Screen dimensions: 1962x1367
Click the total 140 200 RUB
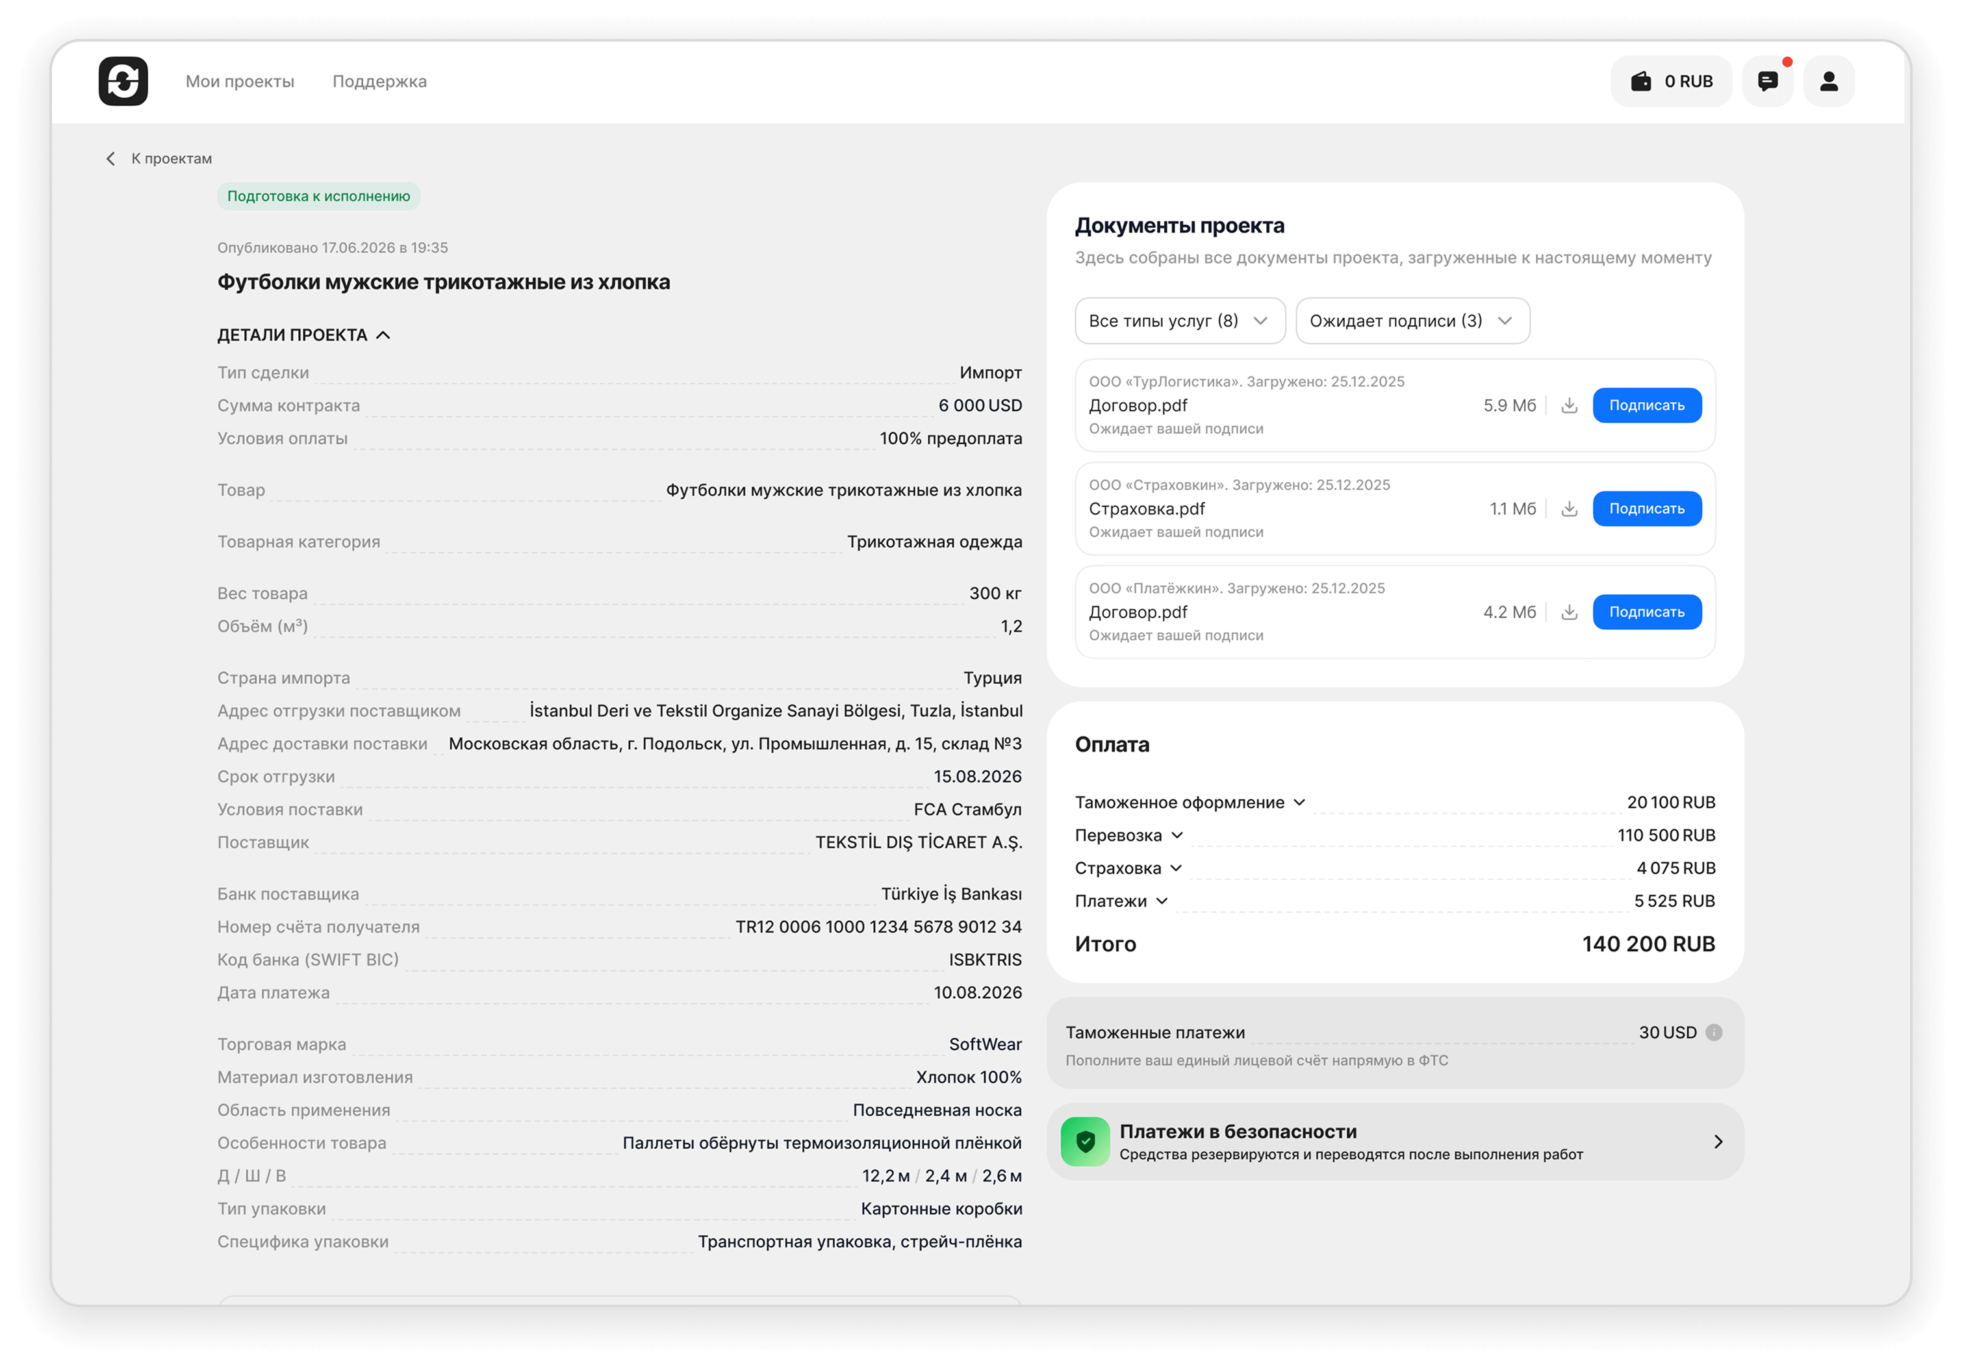[1648, 944]
